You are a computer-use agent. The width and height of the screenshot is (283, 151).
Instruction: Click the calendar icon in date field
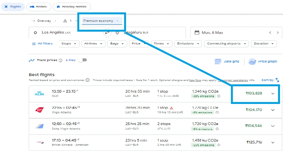tap(197, 33)
